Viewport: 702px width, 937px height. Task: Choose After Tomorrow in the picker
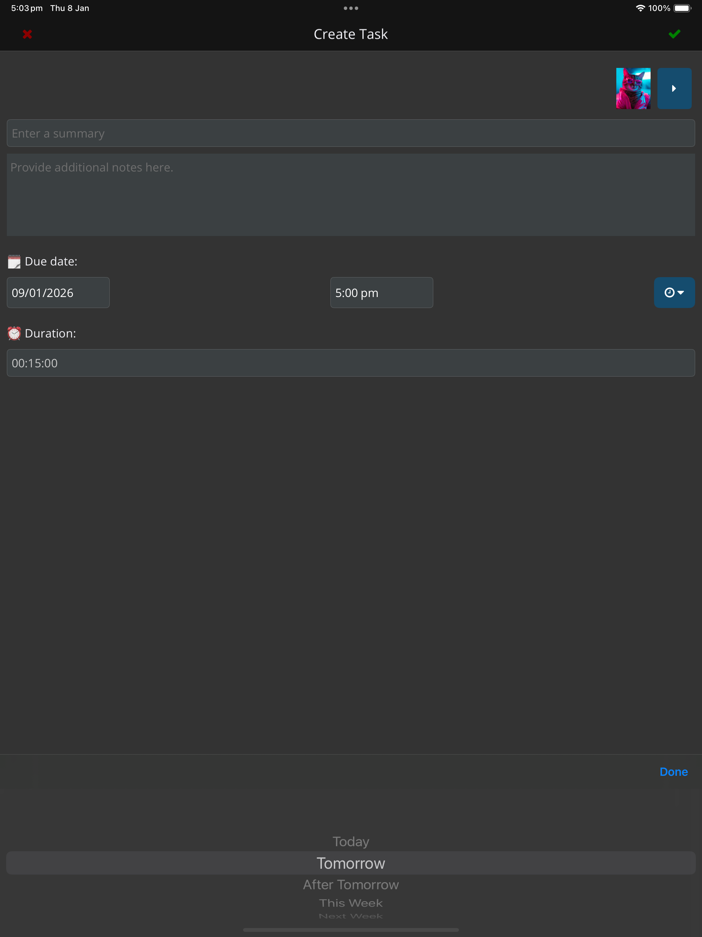[351, 885]
